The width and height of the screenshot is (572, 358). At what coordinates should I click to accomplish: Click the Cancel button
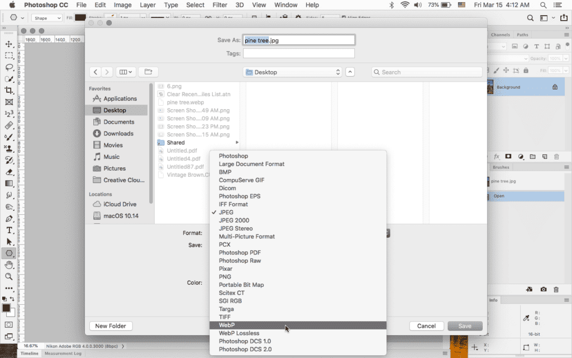(x=426, y=326)
